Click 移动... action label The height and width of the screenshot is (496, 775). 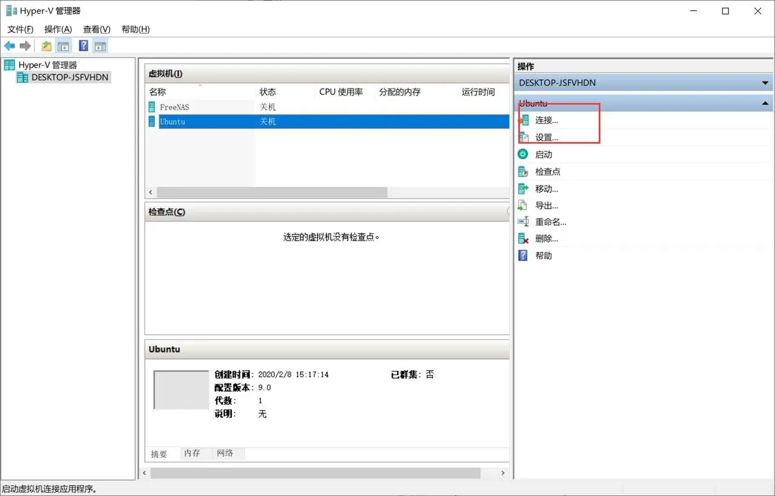[547, 189]
